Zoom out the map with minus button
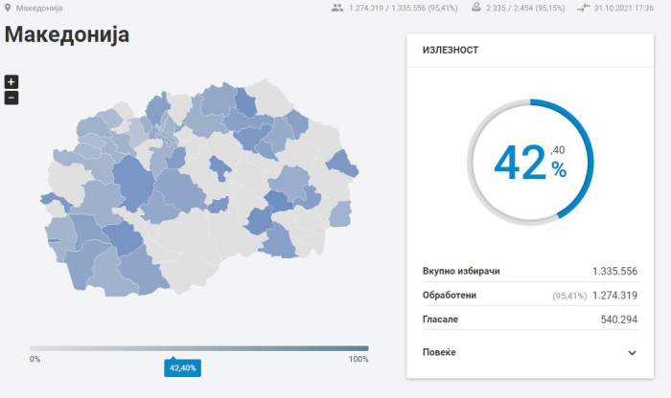The height and width of the screenshot is (398, 671). 12,98
